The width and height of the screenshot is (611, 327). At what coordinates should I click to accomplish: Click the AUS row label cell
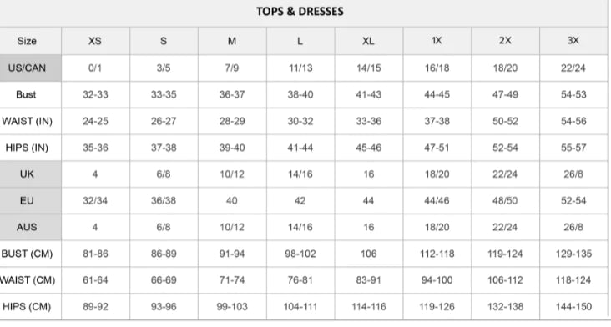tap(30, 227)
